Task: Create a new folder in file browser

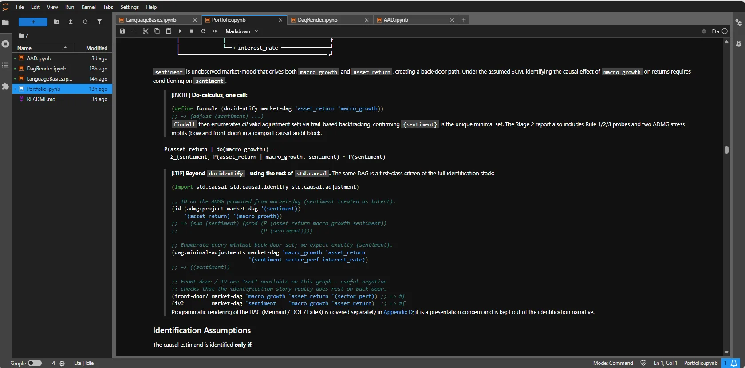Action: (x=56, y=22)
